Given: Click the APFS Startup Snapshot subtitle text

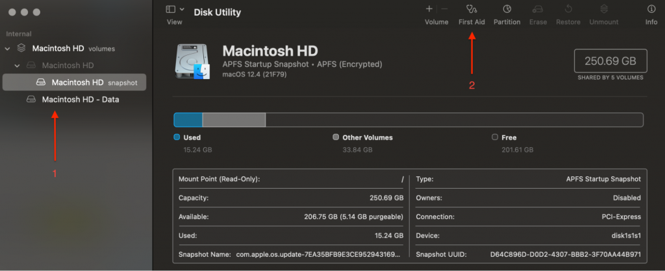Looking at the screenshot, I should point(303,64).
